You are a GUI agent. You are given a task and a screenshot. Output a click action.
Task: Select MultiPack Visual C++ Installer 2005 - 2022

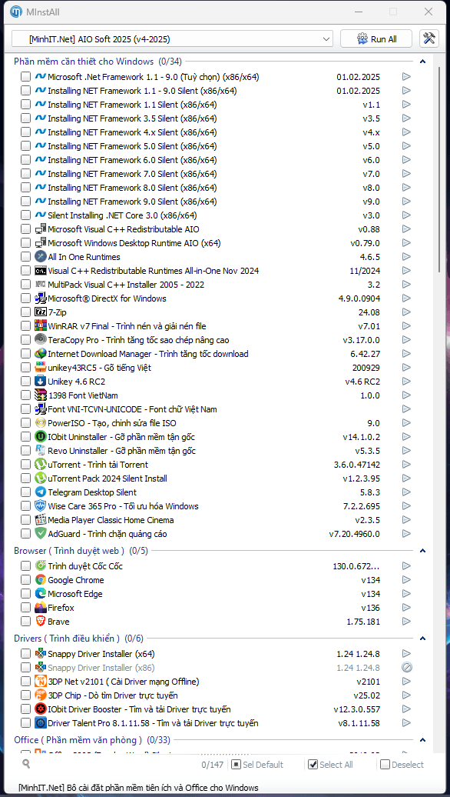point(126,284)
